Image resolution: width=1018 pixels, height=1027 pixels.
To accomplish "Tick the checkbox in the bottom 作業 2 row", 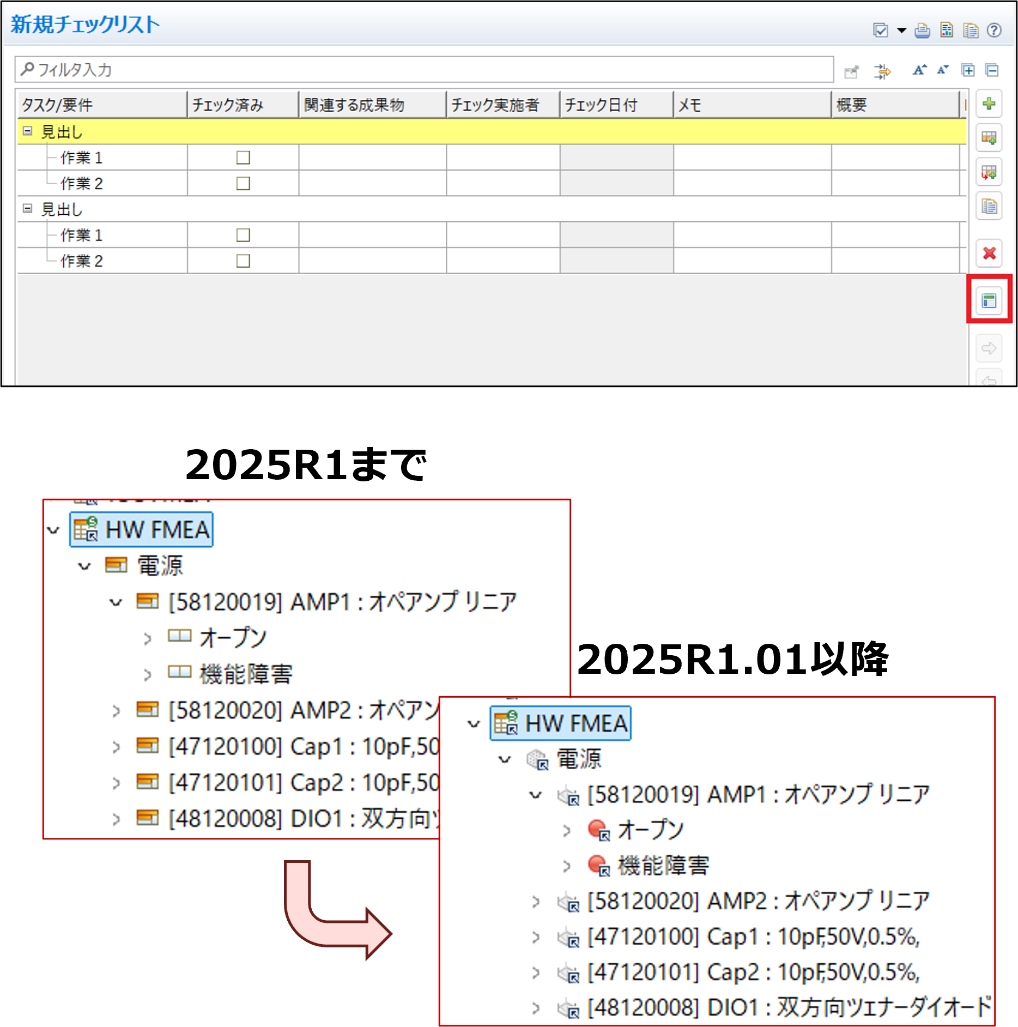I will (243, 261).
